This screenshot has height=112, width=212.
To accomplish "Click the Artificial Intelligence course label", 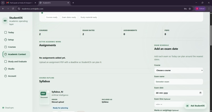I will tap(60, 95).
